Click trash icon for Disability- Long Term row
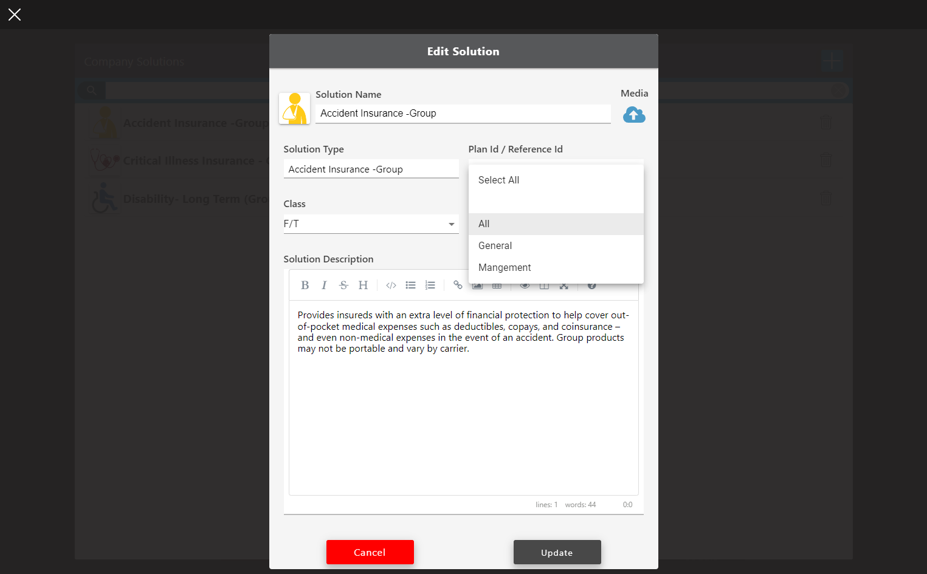 coord(826,199)
